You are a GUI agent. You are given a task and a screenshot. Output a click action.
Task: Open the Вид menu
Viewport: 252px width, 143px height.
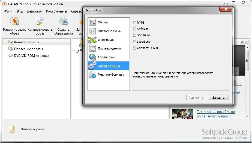(20, 11)
